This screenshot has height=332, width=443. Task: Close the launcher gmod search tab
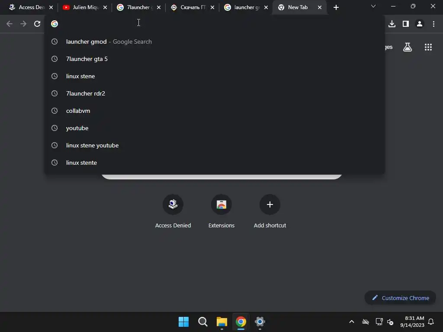[266, 7]
